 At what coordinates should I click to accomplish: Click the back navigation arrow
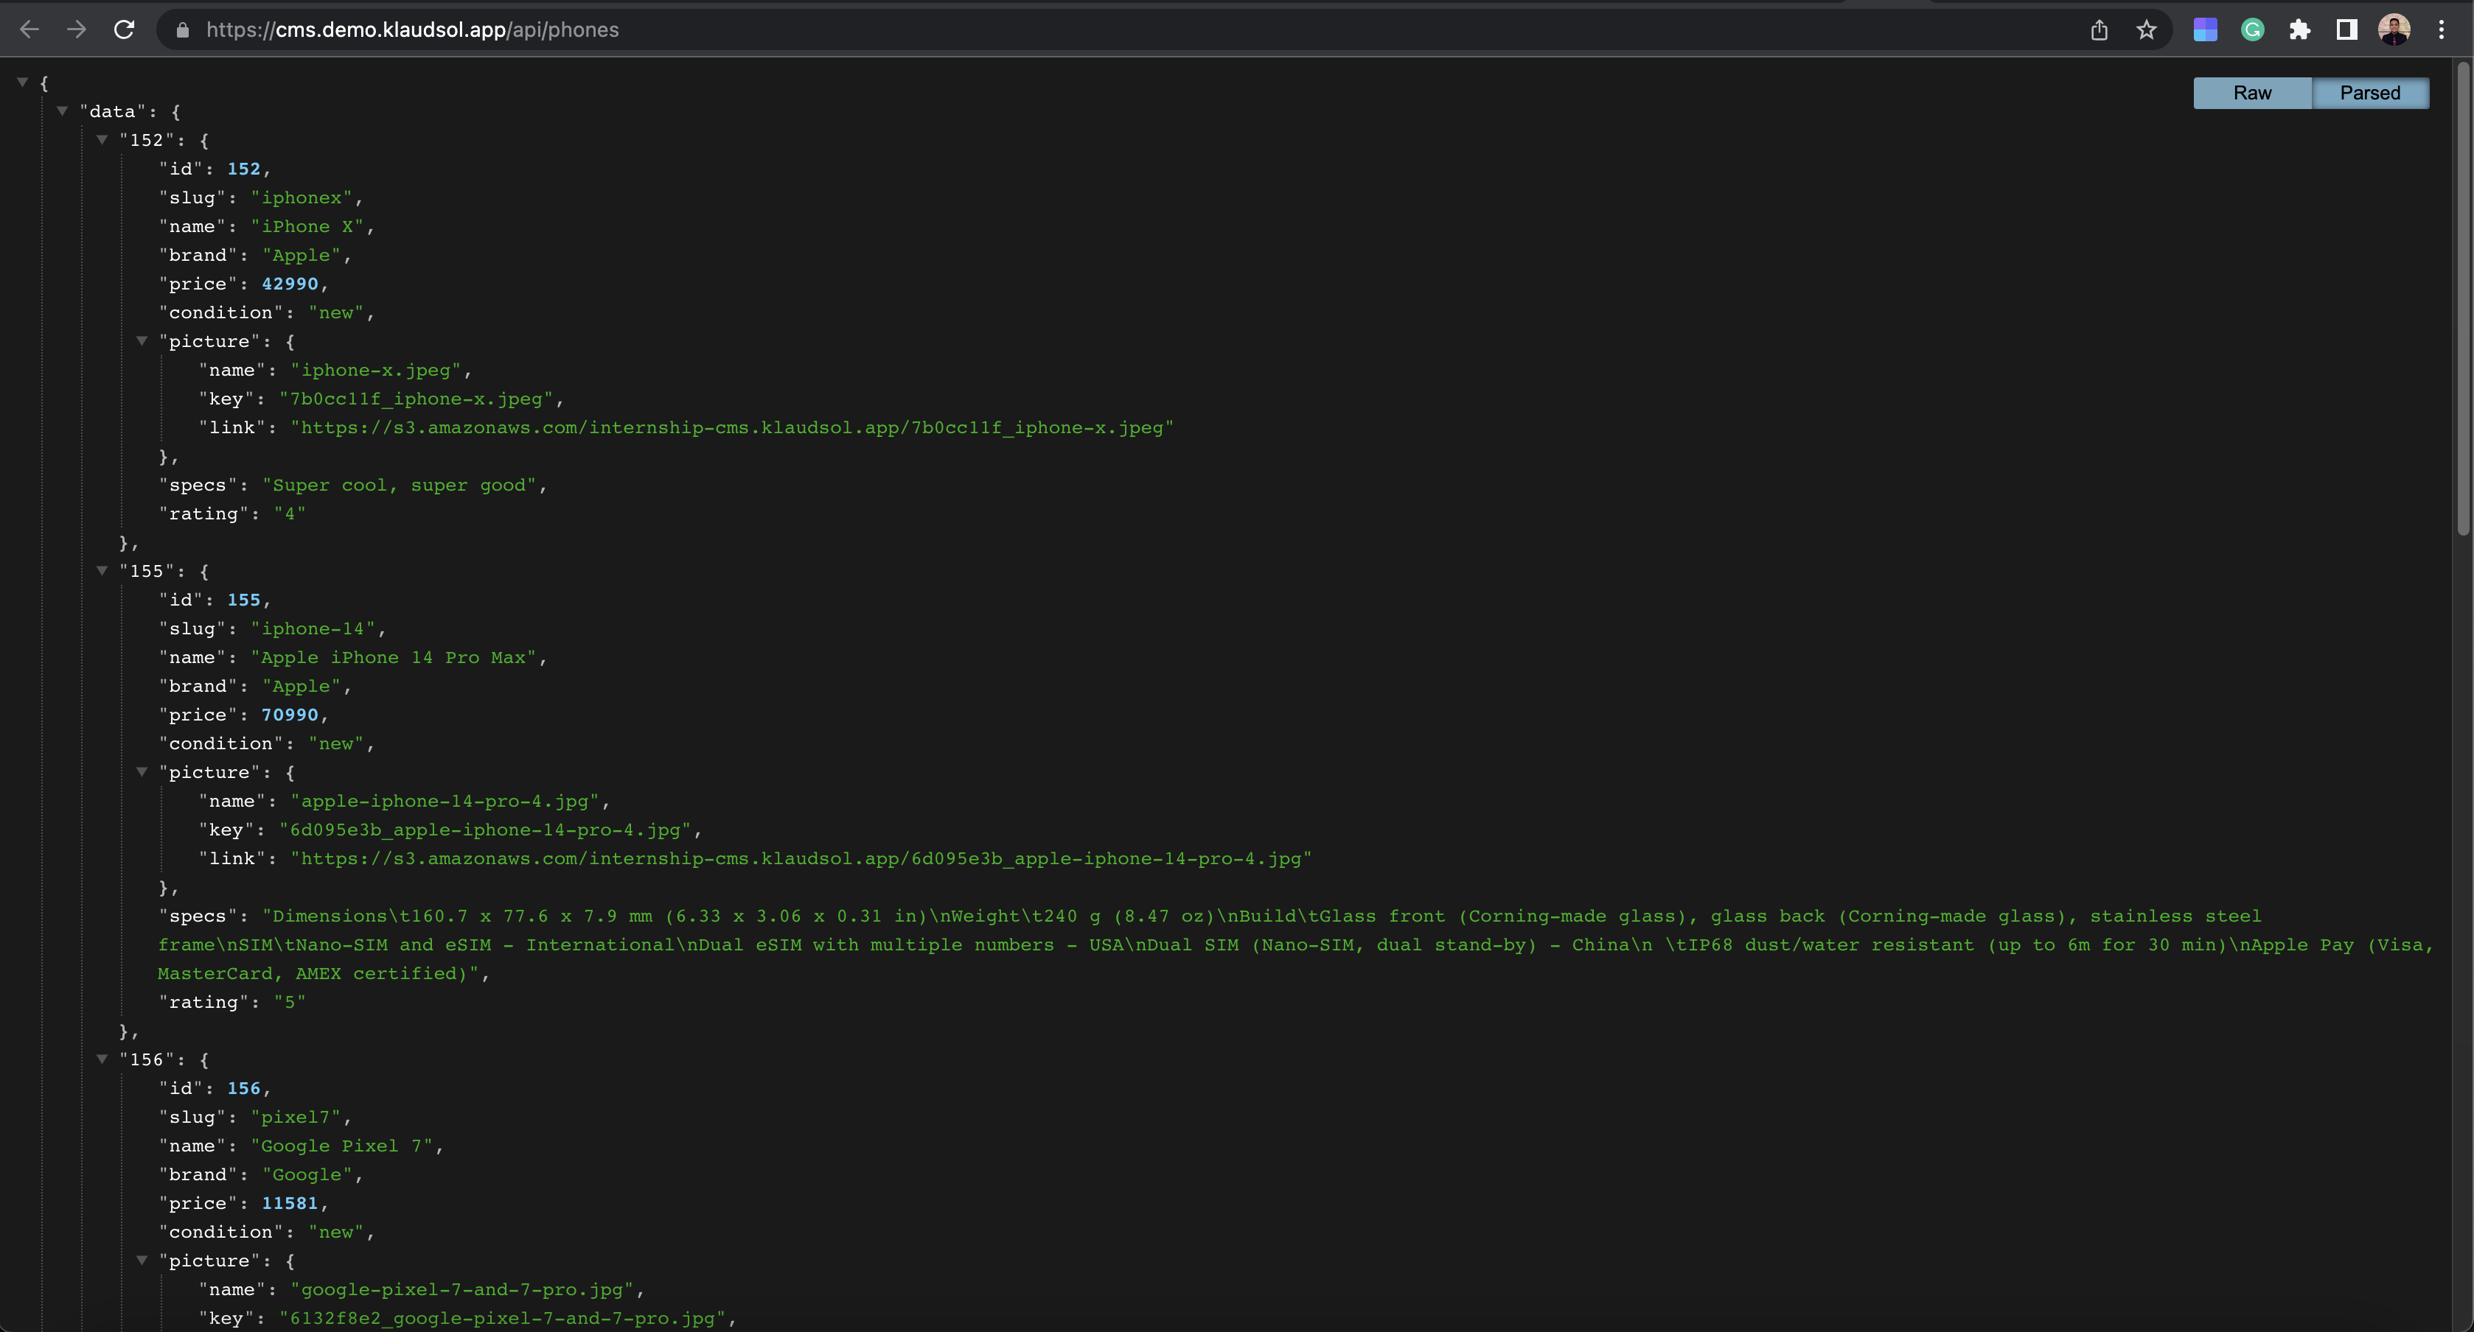(x=29, y=29)
